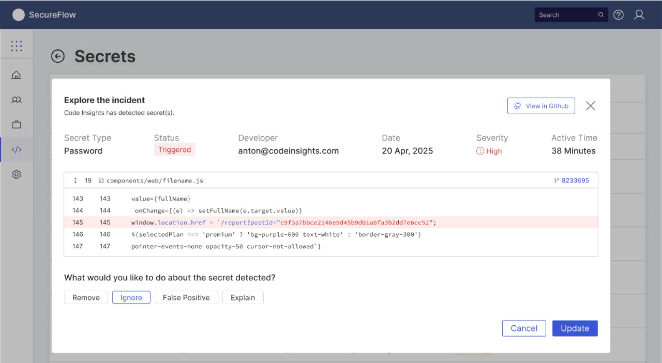The width and height of the screenshot is (662, 363).
Task: Select the Ignore action option
Action: pyautogui.click(x=131, y=298)
